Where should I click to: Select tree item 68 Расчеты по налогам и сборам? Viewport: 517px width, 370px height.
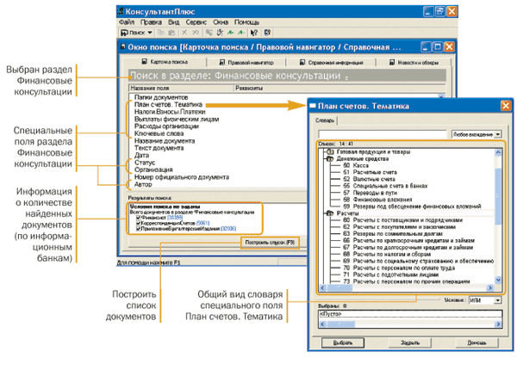point(387,254)
